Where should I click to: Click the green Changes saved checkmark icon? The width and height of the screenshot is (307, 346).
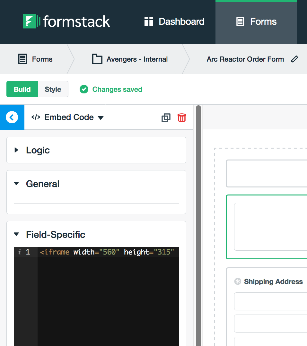pyautogui.click(x=84, y=89)
